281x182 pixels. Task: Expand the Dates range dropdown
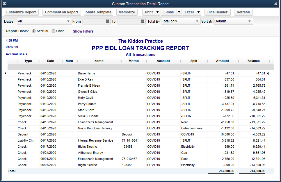coord(68,21)
